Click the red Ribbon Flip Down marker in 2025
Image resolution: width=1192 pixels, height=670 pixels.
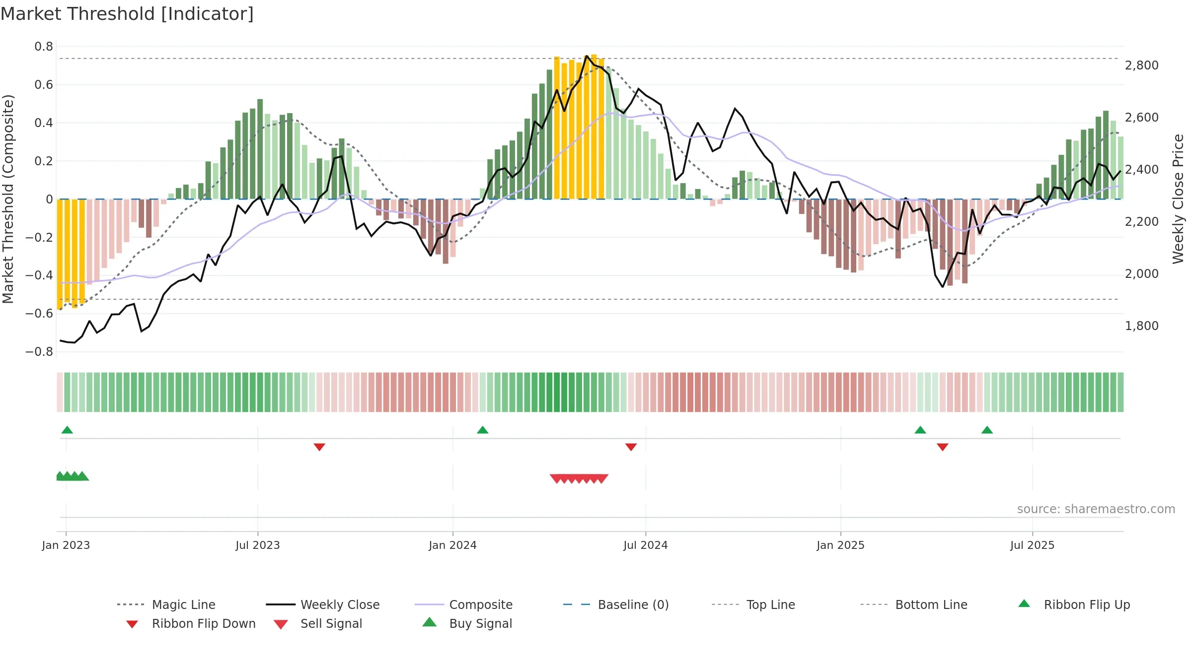click(x=943, y=447)
